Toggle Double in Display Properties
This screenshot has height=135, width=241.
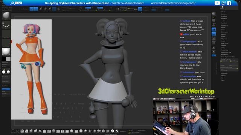pos(225,66)
